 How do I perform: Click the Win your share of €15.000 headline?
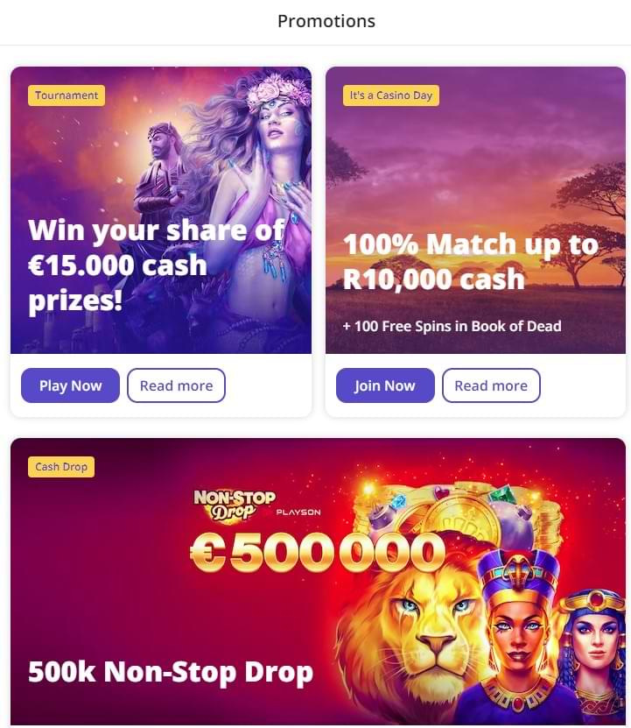[157, 266]
